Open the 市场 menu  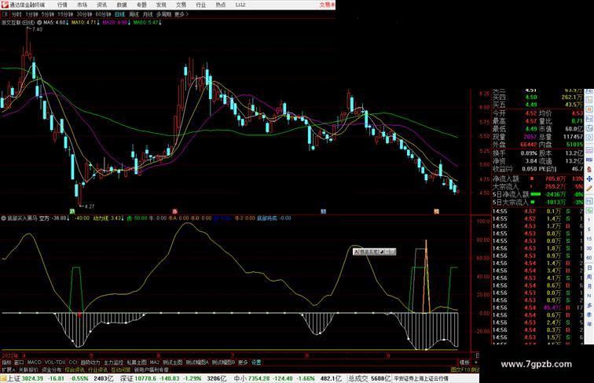pyautogui.click(x=82, y=5)
